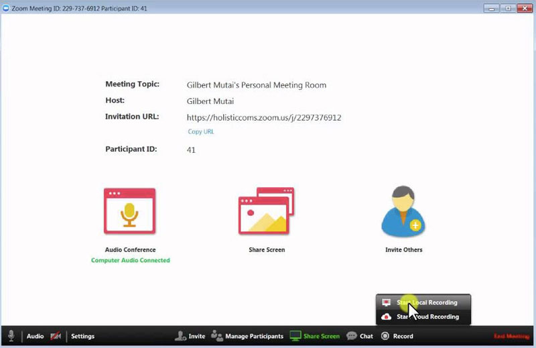Click the cloud recording icon in popup
Viewport: 536px width, 348px height.
pyautogui.click(x=386, y=316)
